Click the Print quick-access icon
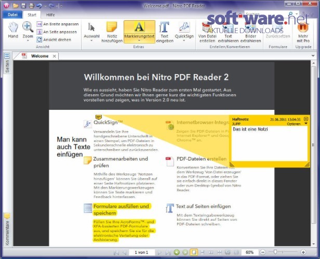The height and width of the screenshot is (259, 320). (x=31, y=6)
